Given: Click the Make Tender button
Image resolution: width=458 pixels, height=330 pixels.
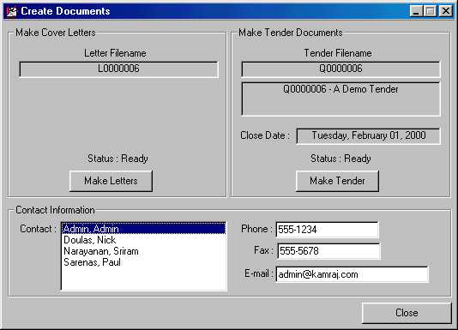Looking at the screenshot, I should (x=337, y=181).
